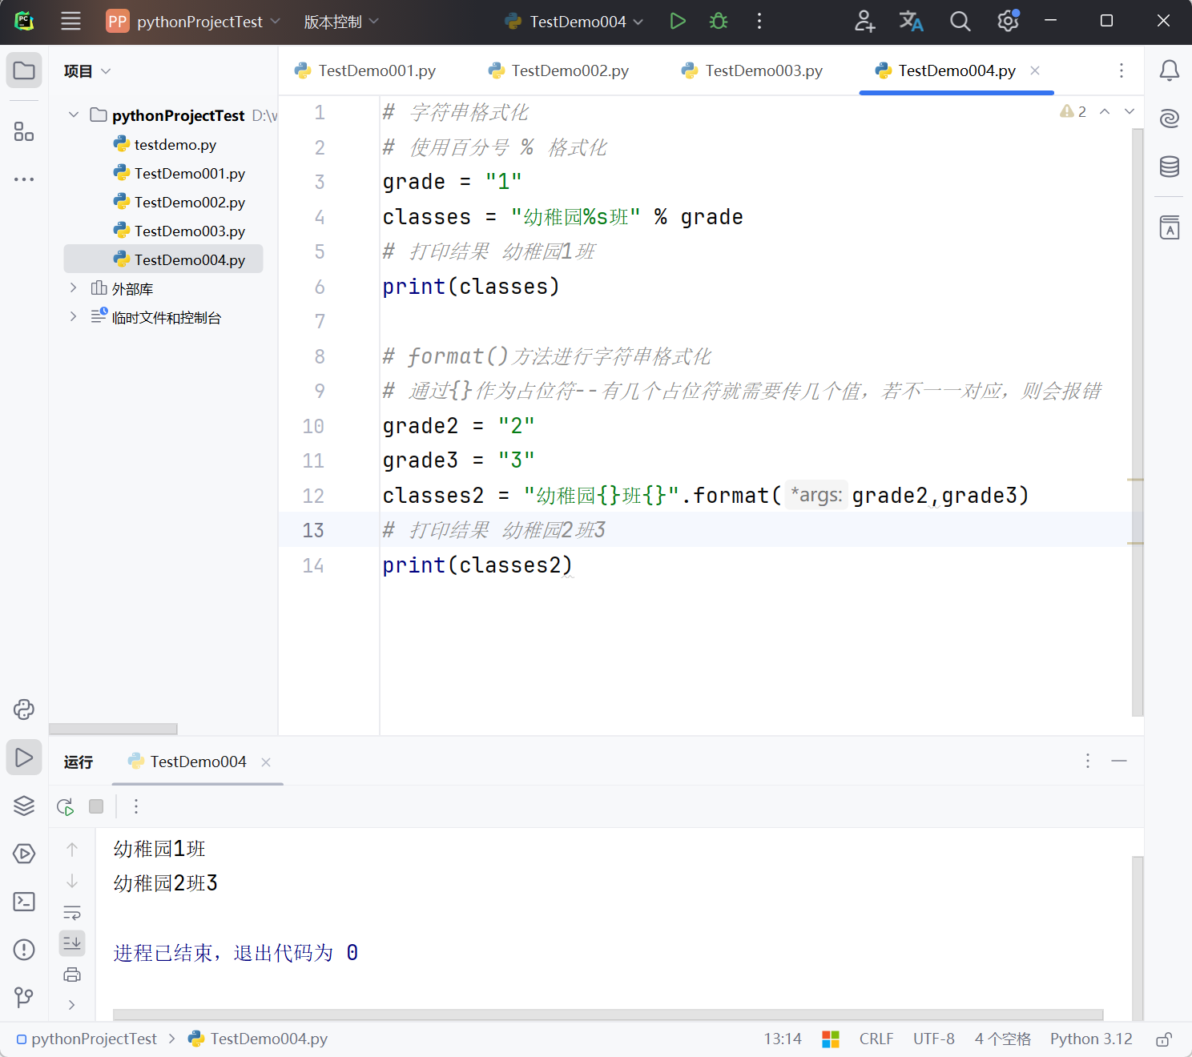This screenshot has width=1192, height=1057.
Task: Click the print icon in run console
Action: click(72, 975)
